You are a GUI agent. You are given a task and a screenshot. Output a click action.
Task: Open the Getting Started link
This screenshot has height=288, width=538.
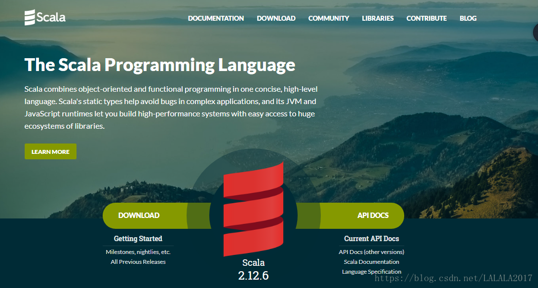click(138, 239)
